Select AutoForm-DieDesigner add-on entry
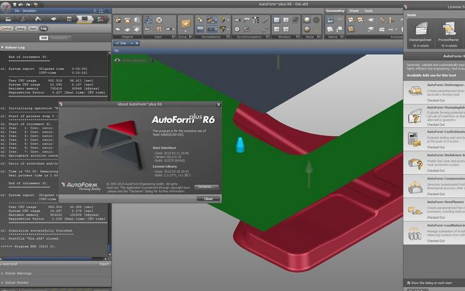465x291 pixels. point(434,92)
